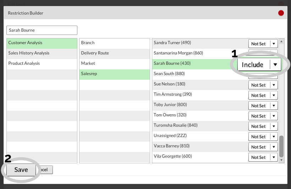Open the Not Set dropdown for Sue Nelson (180)
The width and height of the screenshot is (291, 189).
pos(263,85)
